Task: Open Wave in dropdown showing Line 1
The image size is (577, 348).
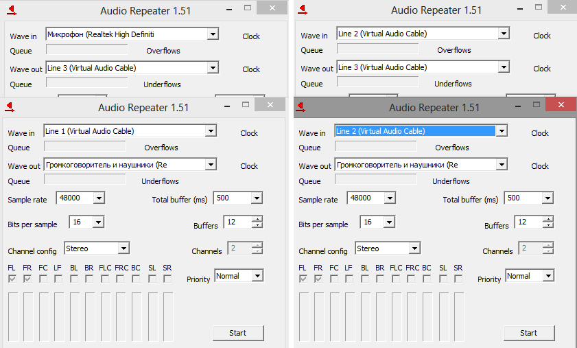Action: click(211, 131)
